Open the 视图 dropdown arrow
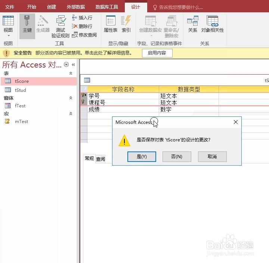This screenshot has height=263, width=269. pyautogui.click(x=9, y=36)
